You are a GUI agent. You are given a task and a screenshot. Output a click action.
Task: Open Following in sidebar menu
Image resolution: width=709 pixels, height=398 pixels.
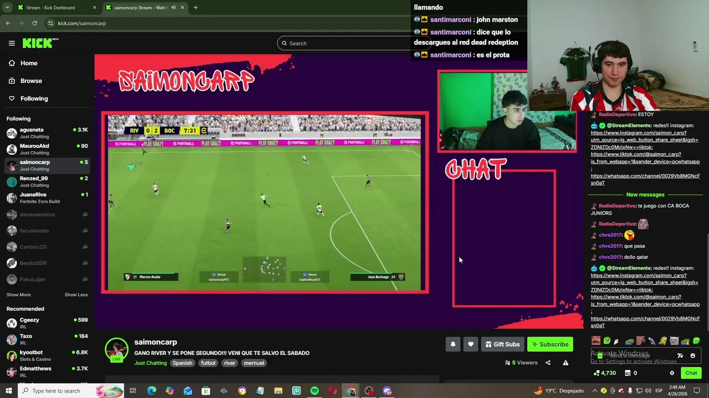click(34, 98)
